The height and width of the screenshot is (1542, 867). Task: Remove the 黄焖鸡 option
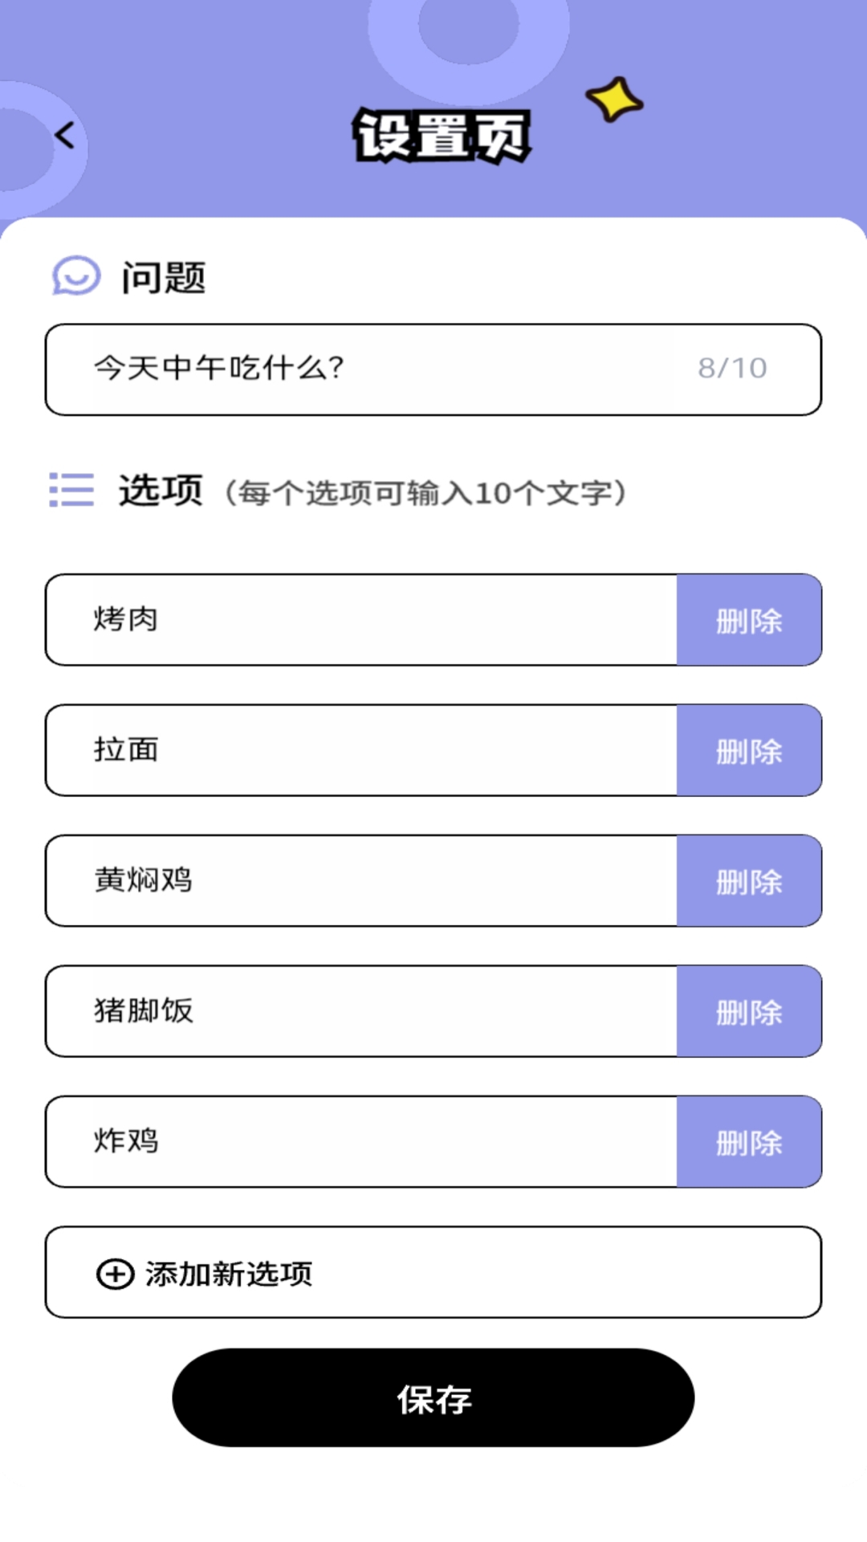[x=749, y=881]
